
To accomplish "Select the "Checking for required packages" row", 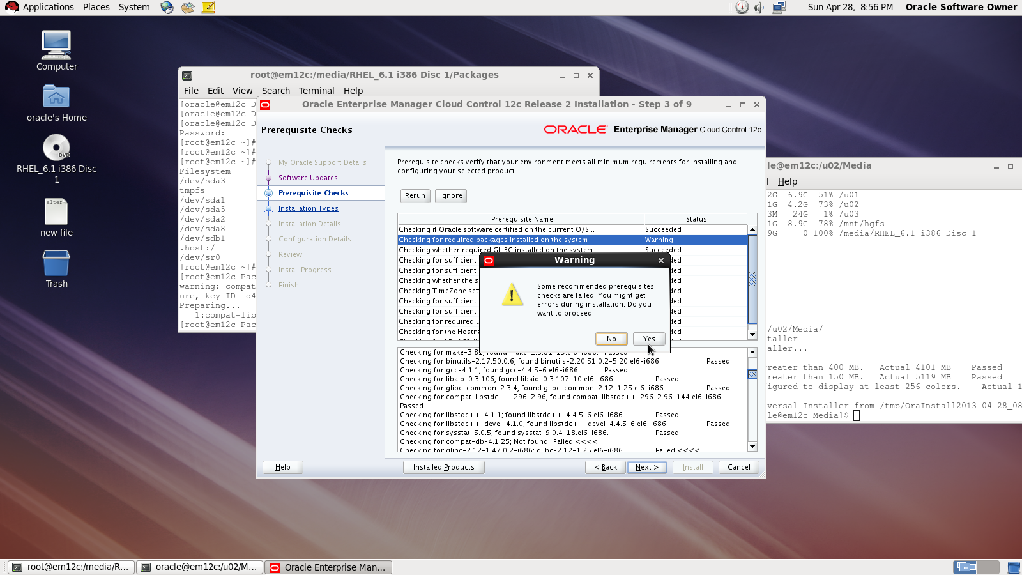I will pos(519,240).
